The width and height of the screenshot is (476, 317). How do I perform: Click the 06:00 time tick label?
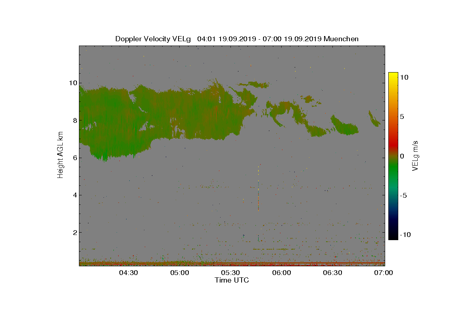click(282, 273)
